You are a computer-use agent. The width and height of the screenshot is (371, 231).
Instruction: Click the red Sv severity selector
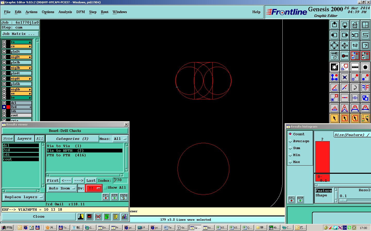tap(94, 188)
